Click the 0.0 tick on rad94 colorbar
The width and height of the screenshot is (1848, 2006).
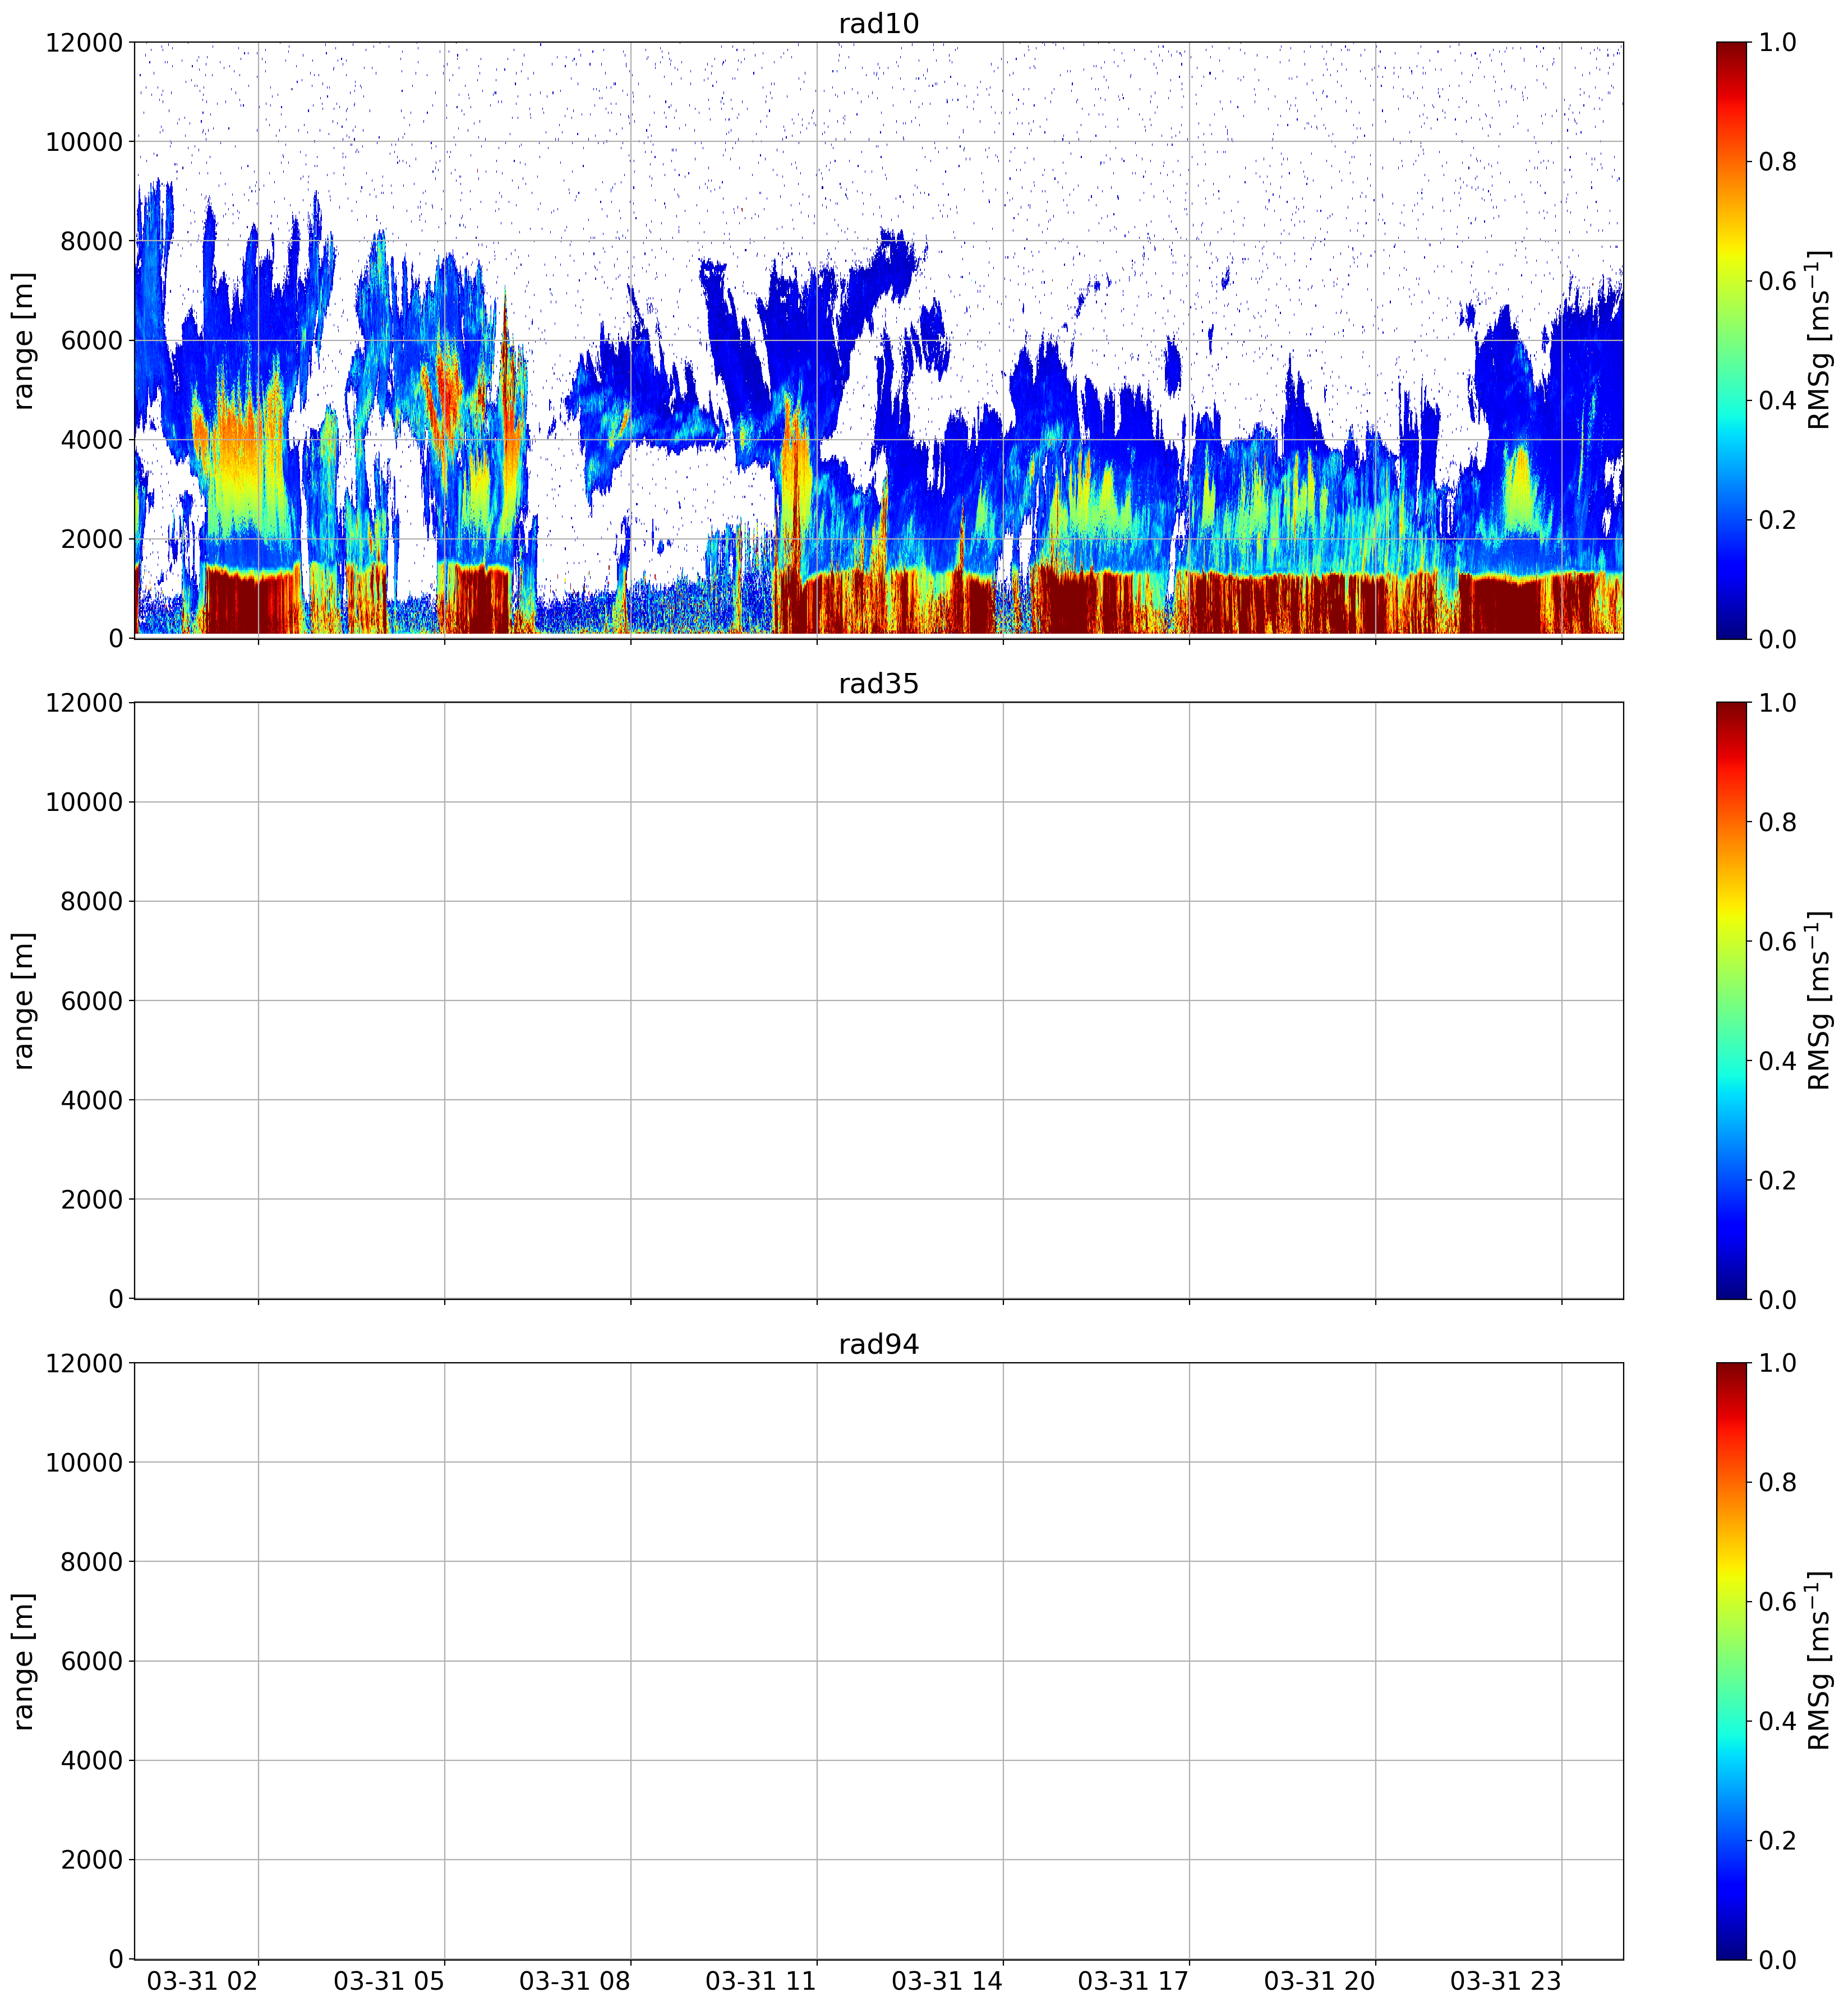[x=1777, y=1960]
